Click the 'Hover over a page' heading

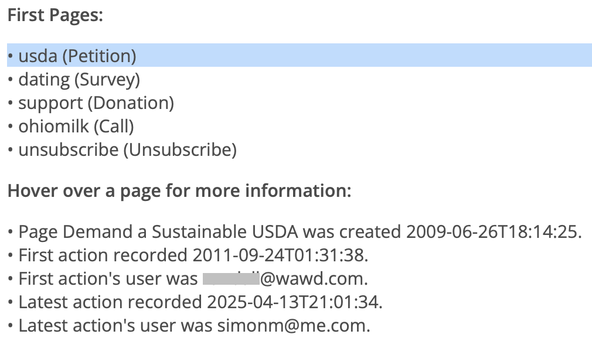click(179, 190)
